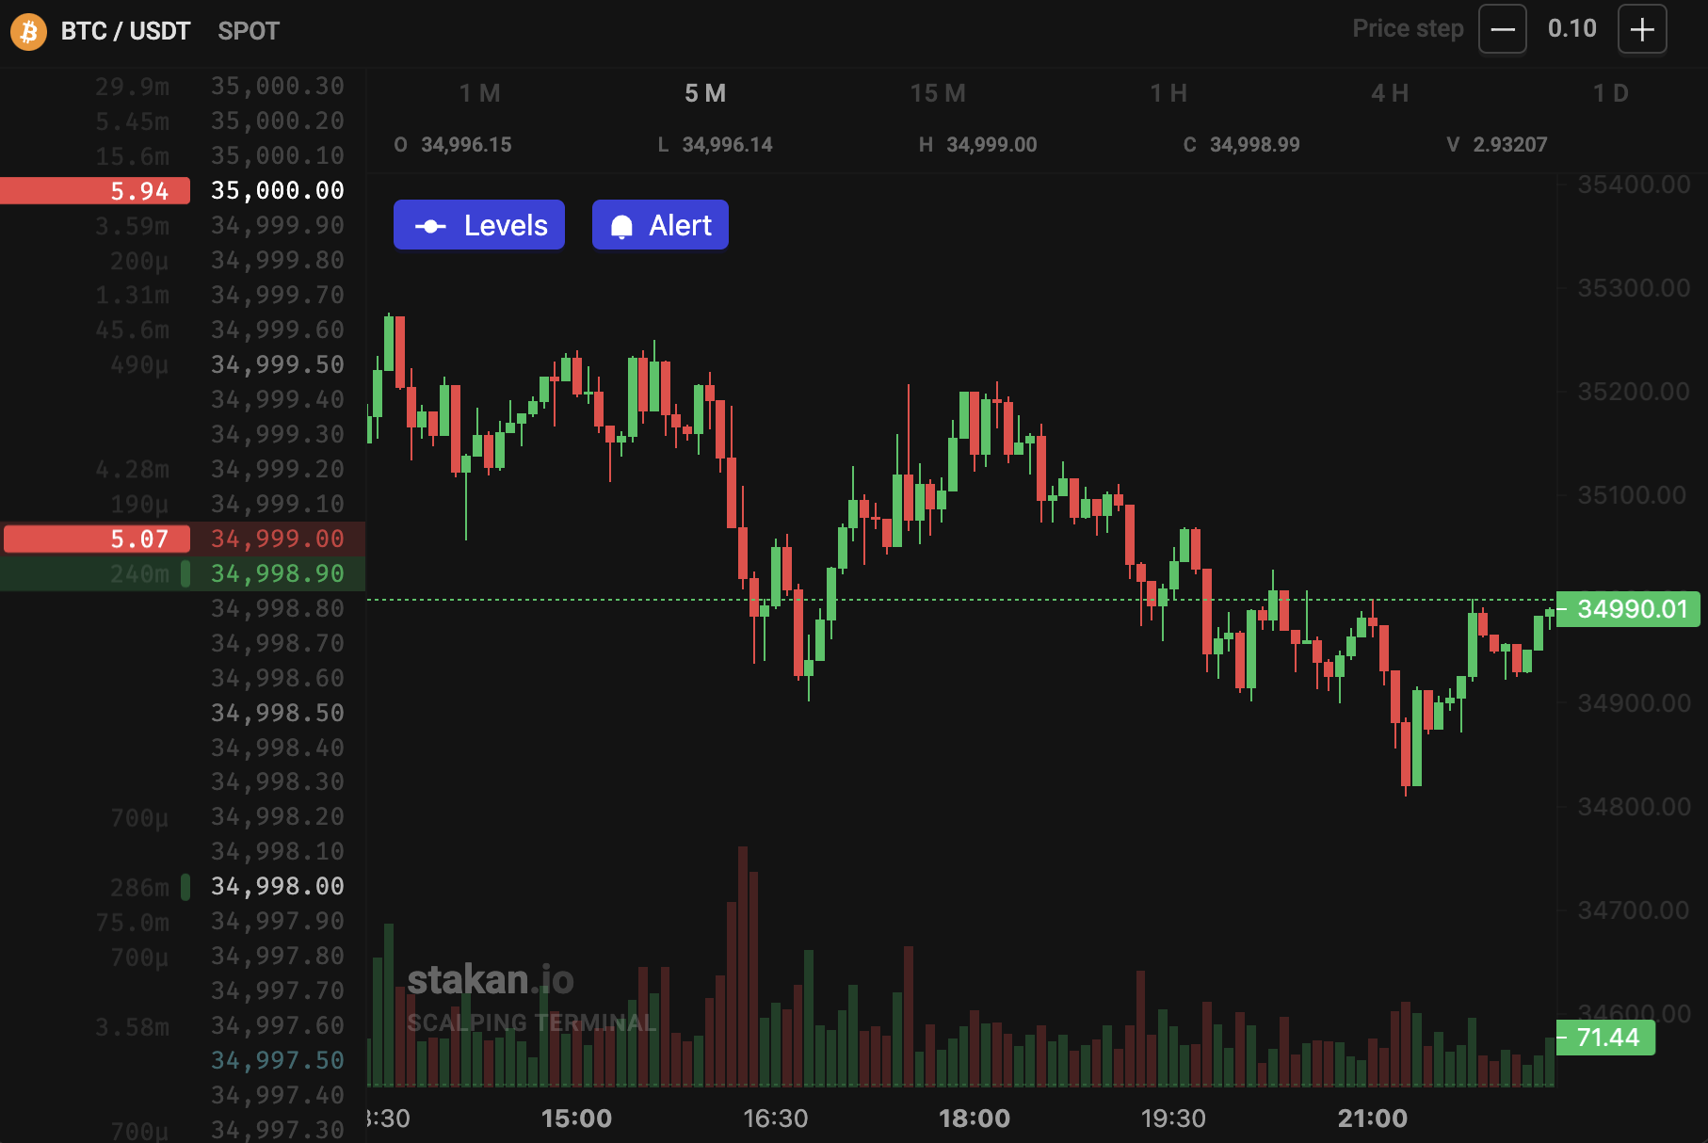
Task: Reselect the active 5 M timeframe
Action: (x=705, y=92)
